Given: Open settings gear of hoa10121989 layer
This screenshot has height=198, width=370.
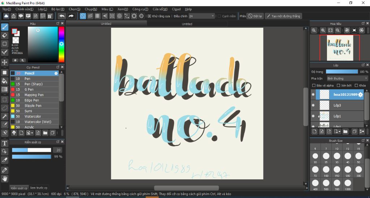Looking at the screenshot, I should tap(360, 95).
